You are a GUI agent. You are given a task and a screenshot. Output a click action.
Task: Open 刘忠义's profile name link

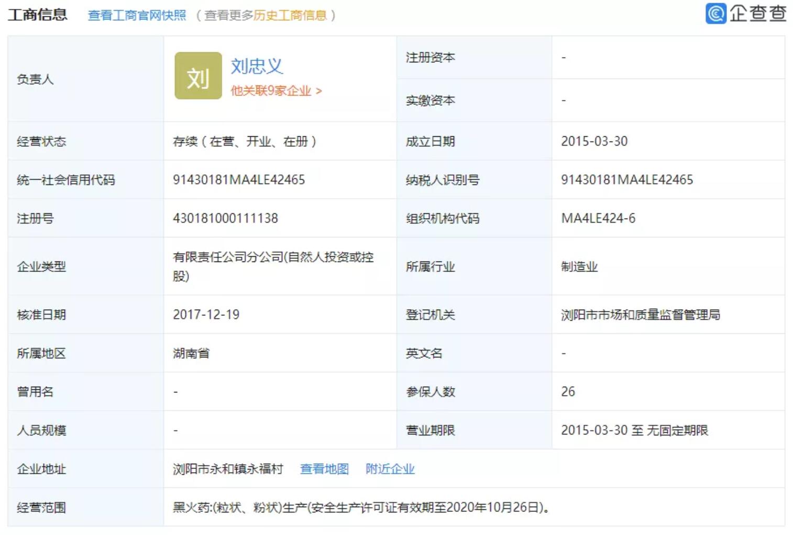(257, 66)
